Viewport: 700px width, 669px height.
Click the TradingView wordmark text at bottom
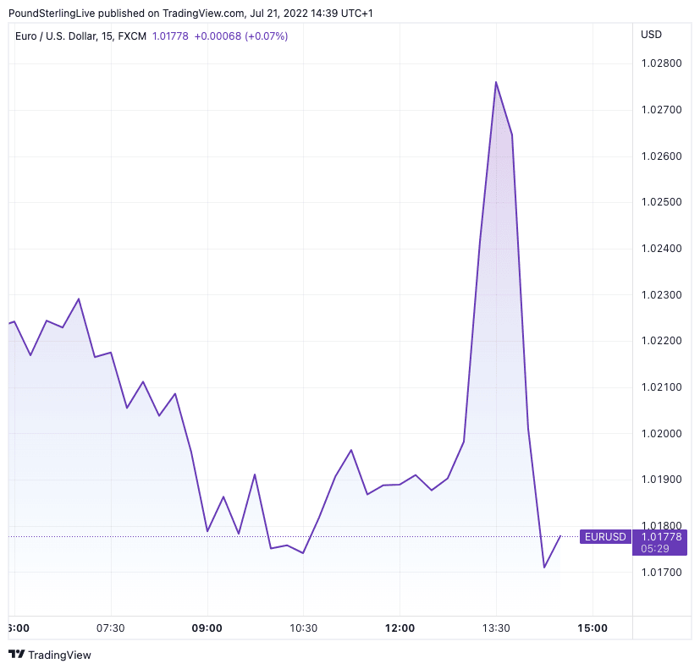pyautogui.click(x=59, y=655)
